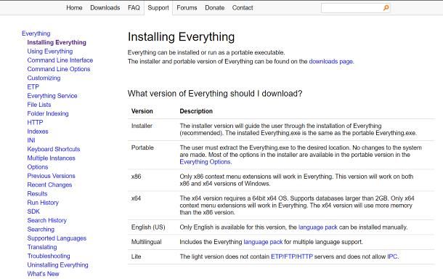
Task: Click the x64 version cell
Action: click(137, 198)
